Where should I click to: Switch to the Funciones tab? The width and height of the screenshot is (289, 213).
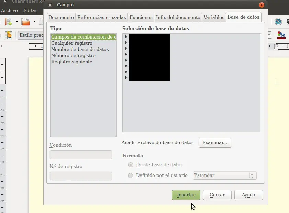coord(141,17)
